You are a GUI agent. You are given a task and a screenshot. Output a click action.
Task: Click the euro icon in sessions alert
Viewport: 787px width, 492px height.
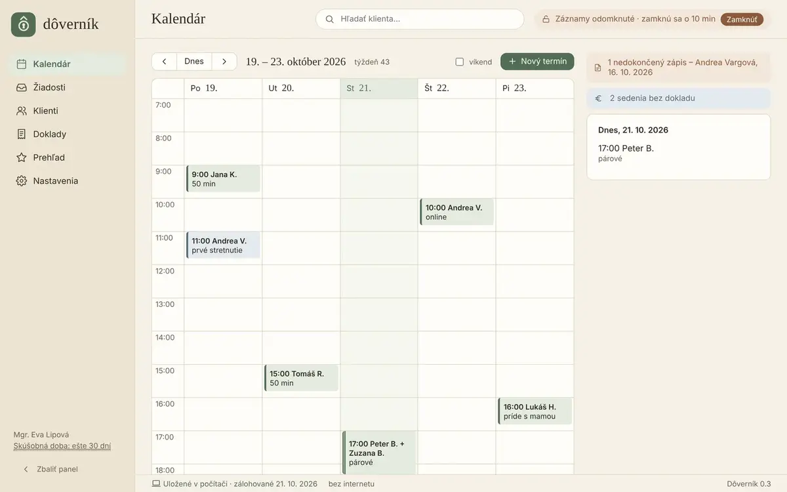point(598,98)
